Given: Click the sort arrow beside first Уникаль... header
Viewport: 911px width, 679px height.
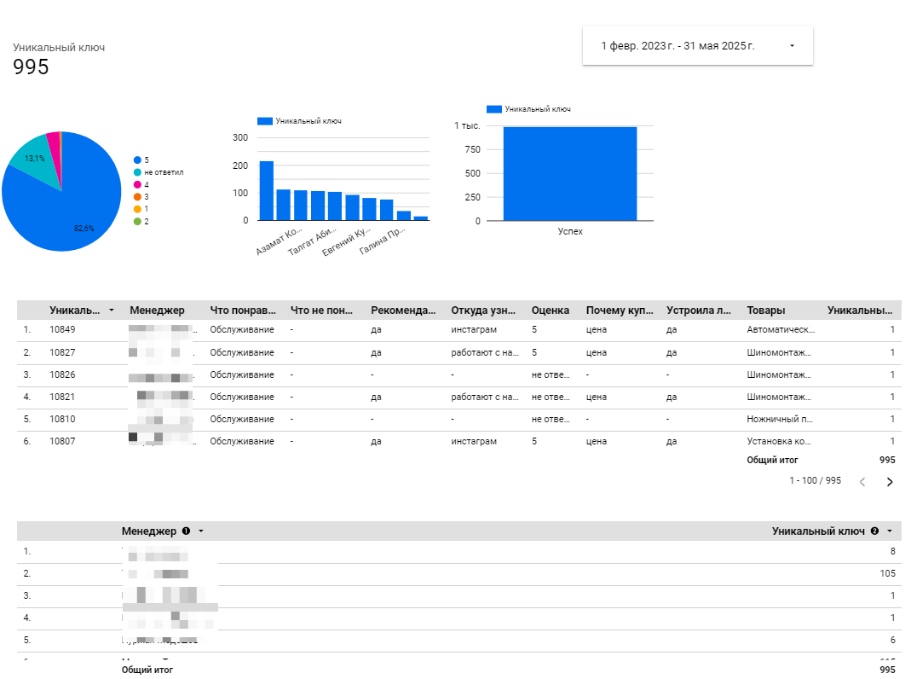Looking at the screenshot, I should (x=111, y=311).
